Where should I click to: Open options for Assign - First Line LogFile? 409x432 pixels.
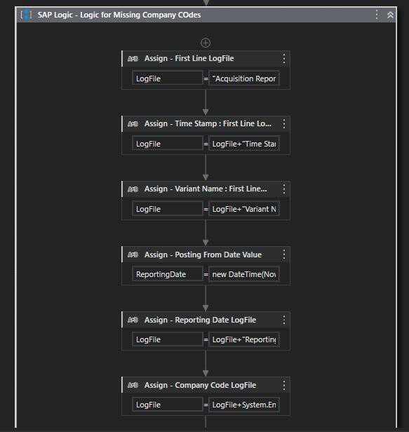(x=284, y=59)
